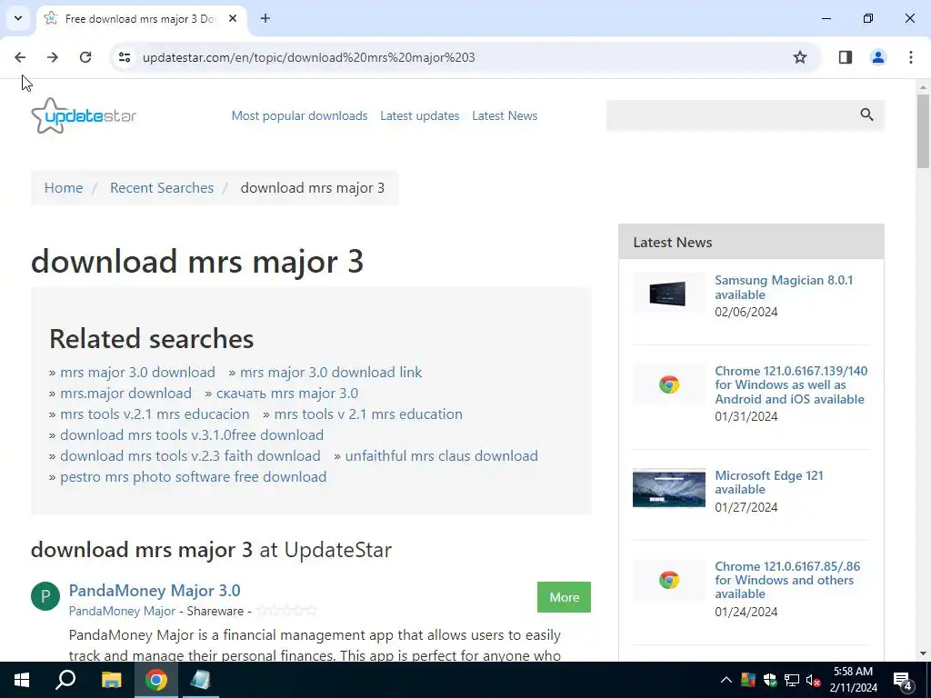The image size is (931, 698).
Task: Open Chrome 121.0.6167.85/.86 news article
Action: click(787, 580)
